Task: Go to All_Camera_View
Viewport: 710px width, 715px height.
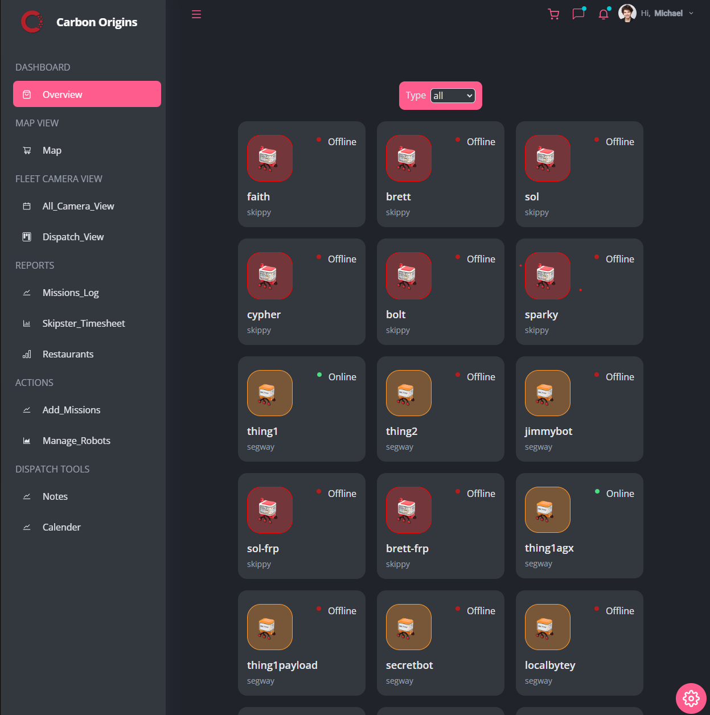Action: click(78, 206)
